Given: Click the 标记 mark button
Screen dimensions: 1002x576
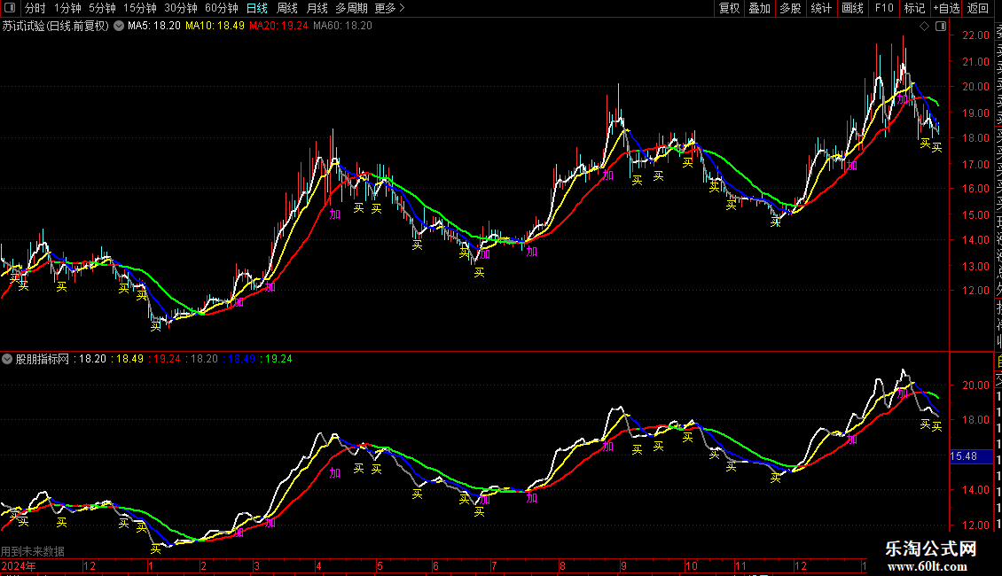Looking at the screenshot, I should coord(914,8).
